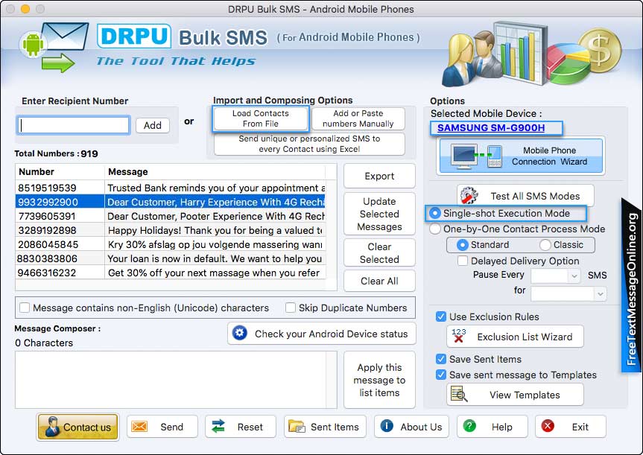Viewport: 643px width, 455px height.
Task: Click the Clear All button
Action: click(379, 281)
